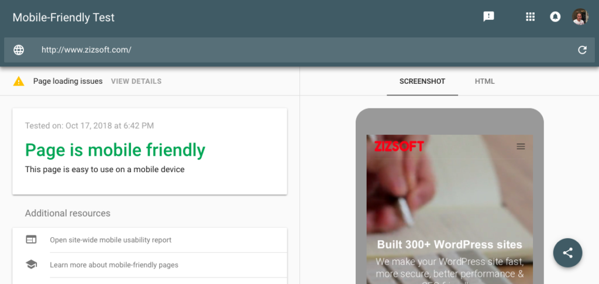Rerun test with refresh icon
This screenshot has width=599, height=284.
[582, 50]
